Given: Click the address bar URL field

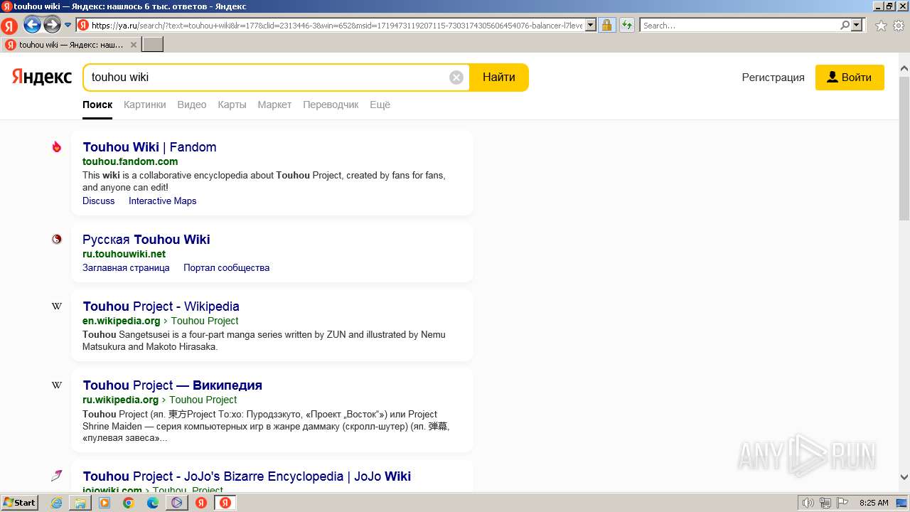Looking at the screenshot, I should coord(331,25).
